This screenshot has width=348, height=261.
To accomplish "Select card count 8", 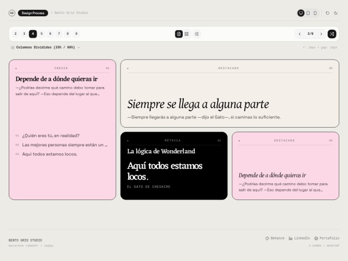I will click(67, 34).
